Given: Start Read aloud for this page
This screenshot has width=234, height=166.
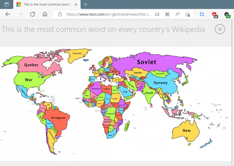Looking at the screenshot, I should [177, 14].
